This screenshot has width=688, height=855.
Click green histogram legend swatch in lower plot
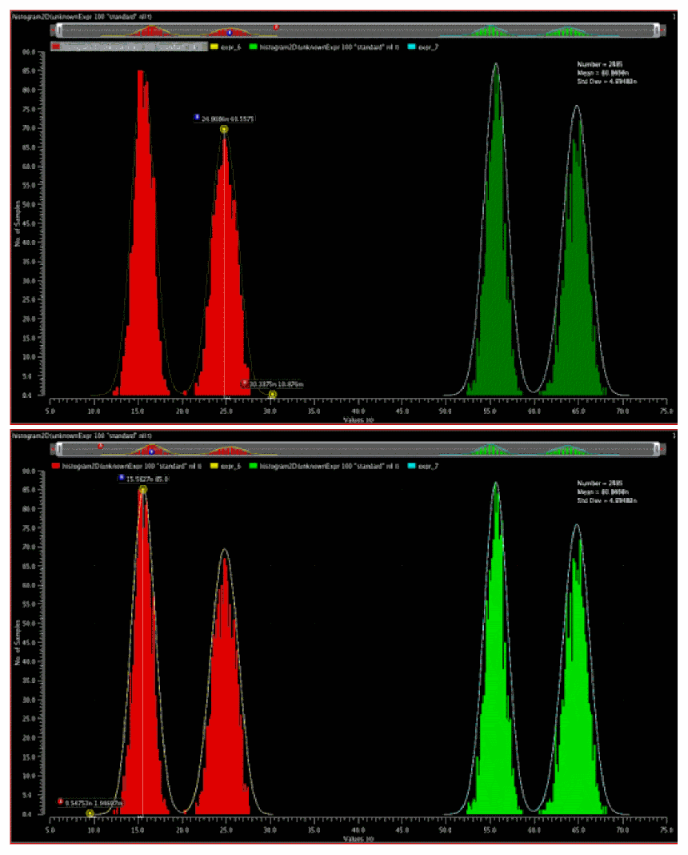[x=254, y=466]
